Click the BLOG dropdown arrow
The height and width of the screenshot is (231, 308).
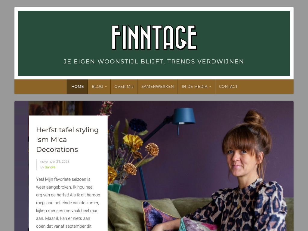click(x=106, y=87)
